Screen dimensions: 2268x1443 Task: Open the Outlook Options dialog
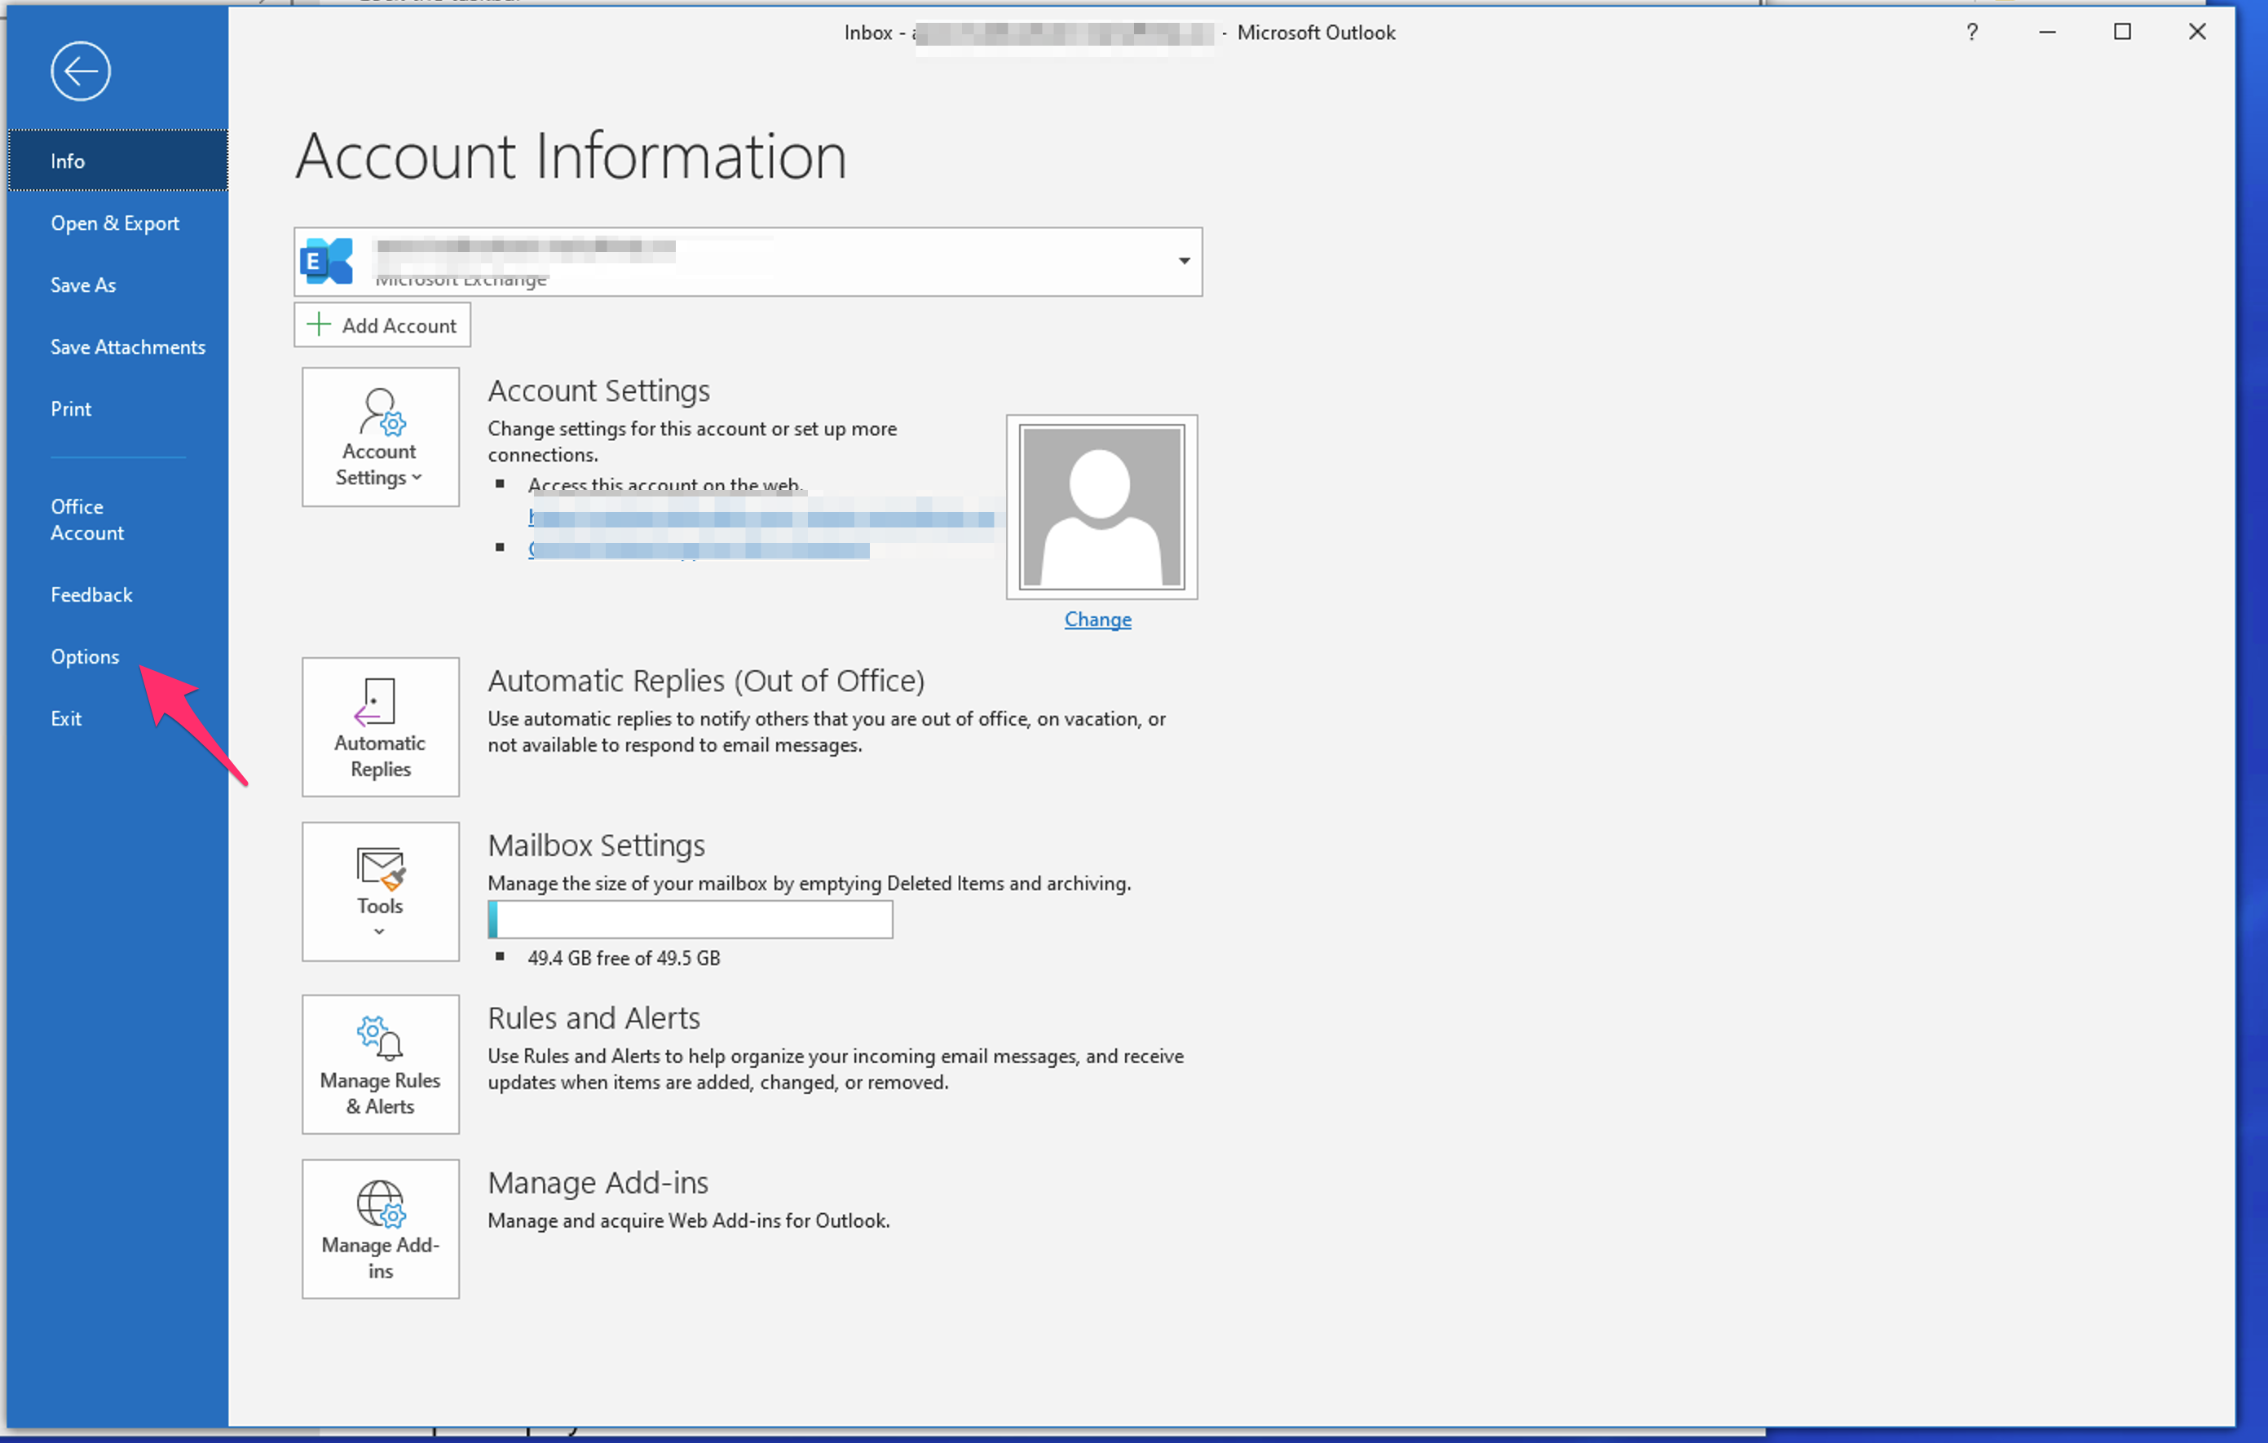pos(85,655)
